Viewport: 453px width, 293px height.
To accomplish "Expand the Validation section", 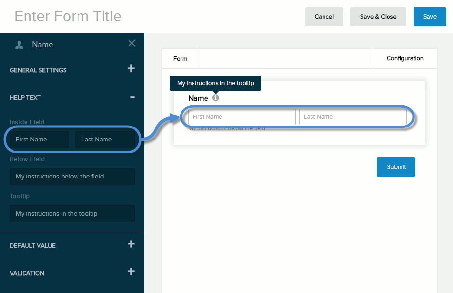I will [131, 271].
